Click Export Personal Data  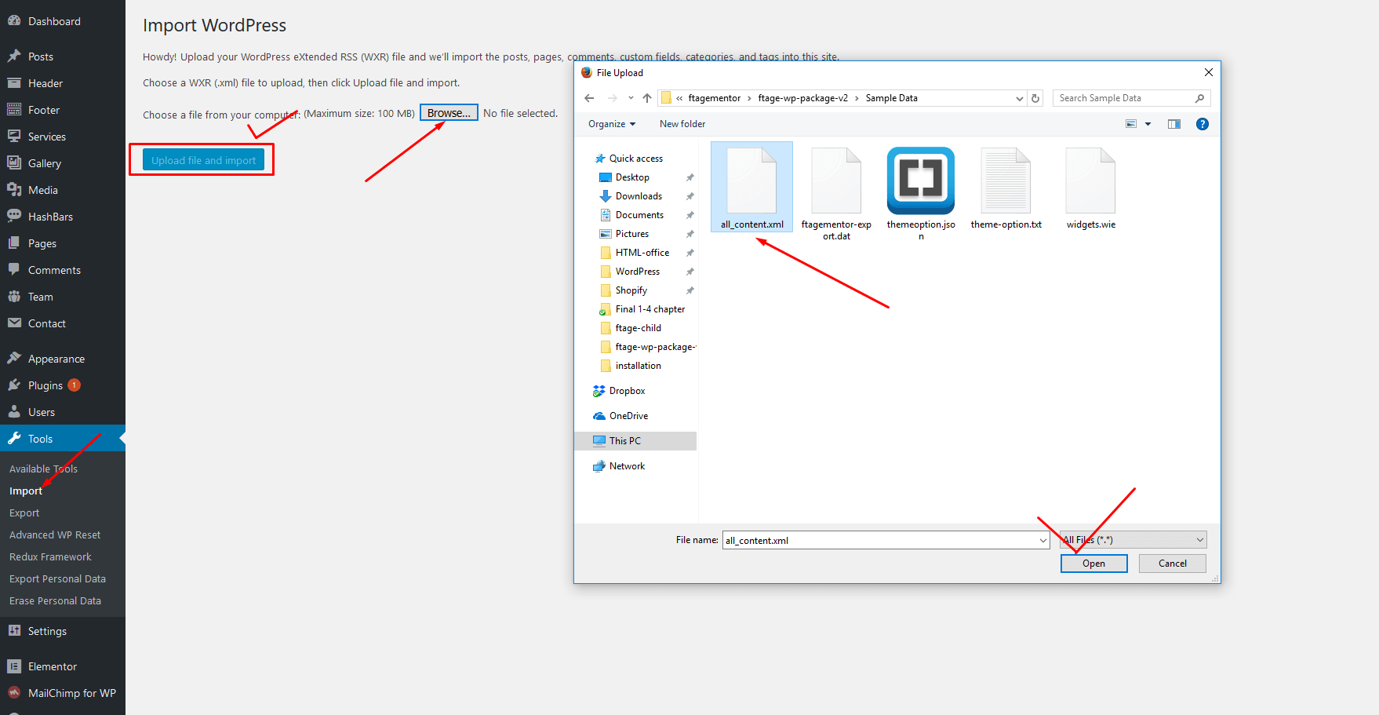coord(57,578)
